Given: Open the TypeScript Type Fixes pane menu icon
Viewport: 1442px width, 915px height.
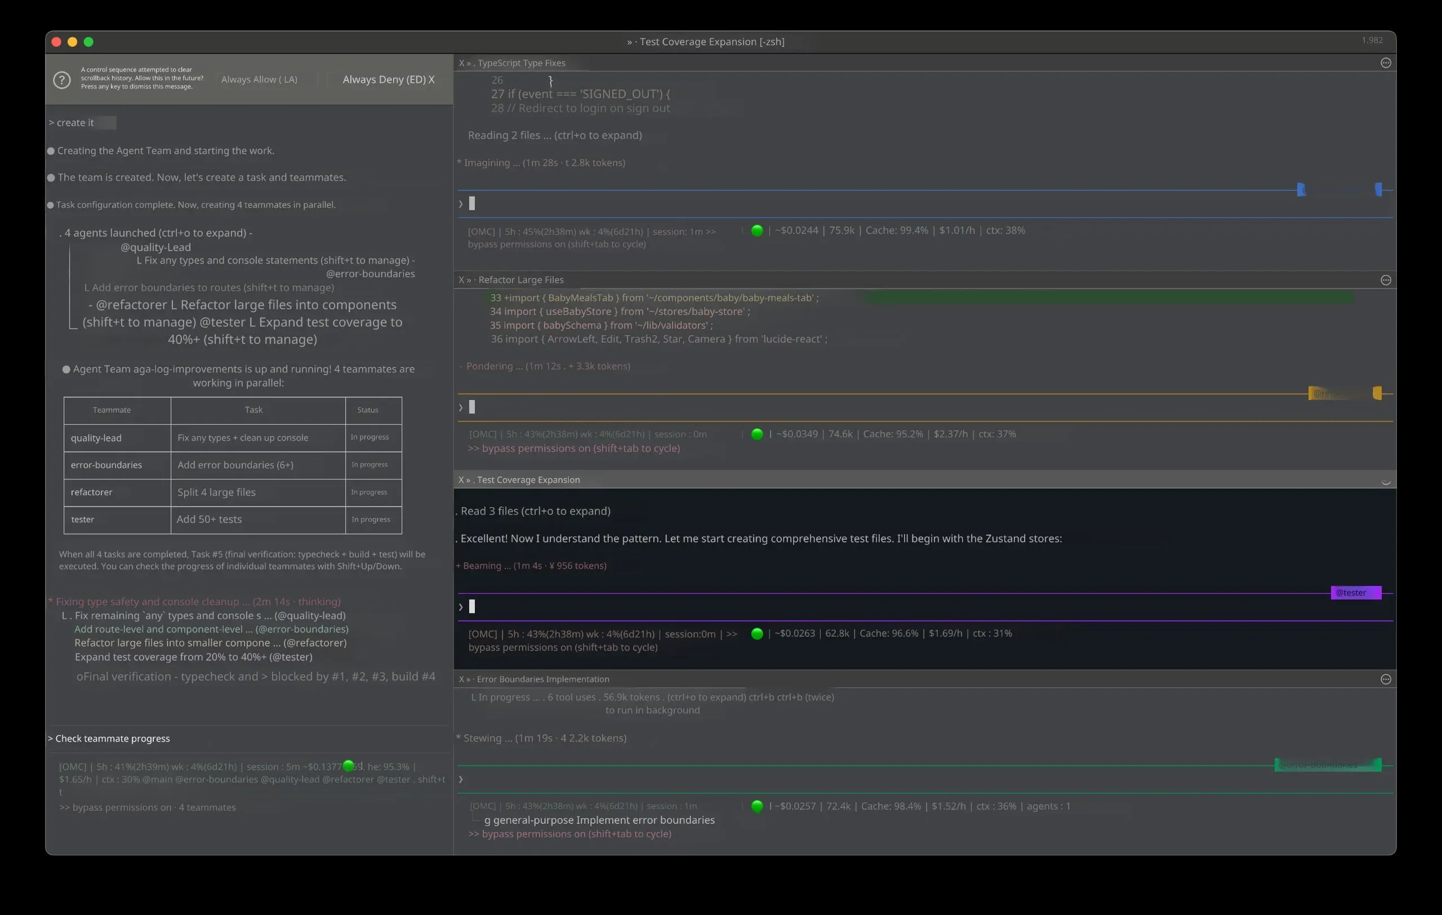Looking at the screenshot, I should click(1385, 63).
